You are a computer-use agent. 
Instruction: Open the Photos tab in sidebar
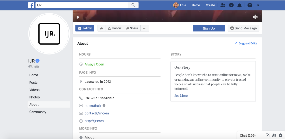pos(34,97)
